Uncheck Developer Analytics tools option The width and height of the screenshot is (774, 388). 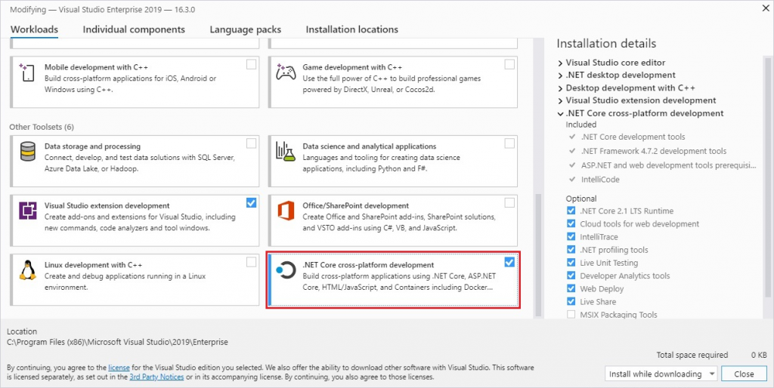point(571,276)
